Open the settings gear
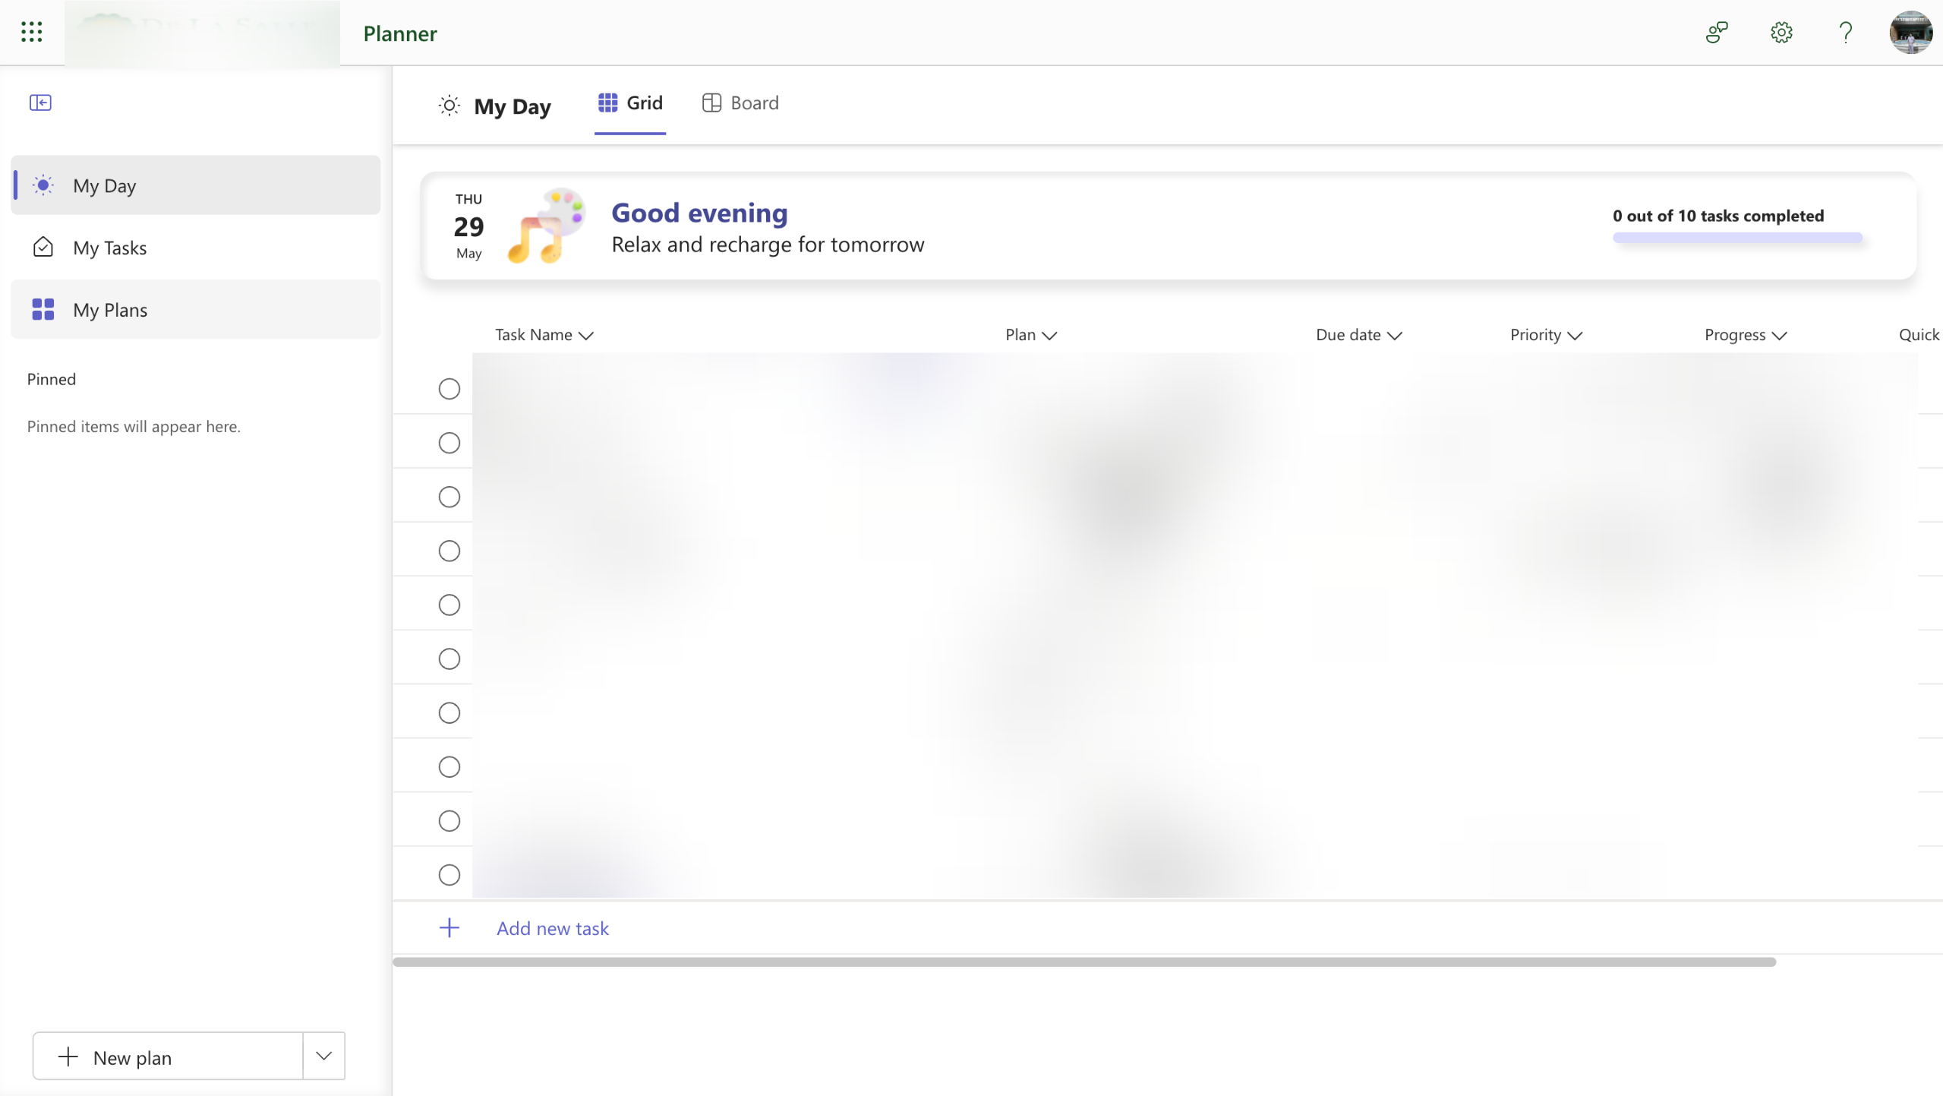Screen dimensions: 1943x1096 [1781, 32]
